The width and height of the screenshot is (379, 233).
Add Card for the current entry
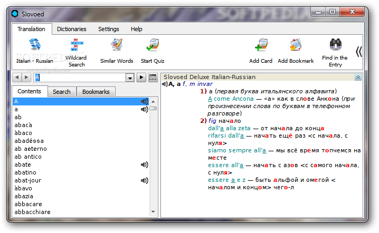pyautogui.click(x=261, y=51)
